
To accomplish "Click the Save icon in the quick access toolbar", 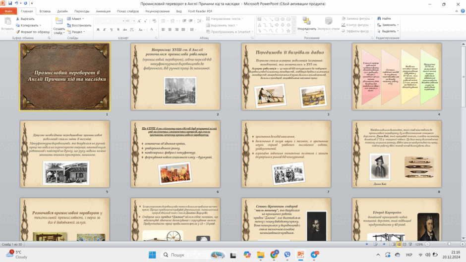I will (x=10, y=3).
